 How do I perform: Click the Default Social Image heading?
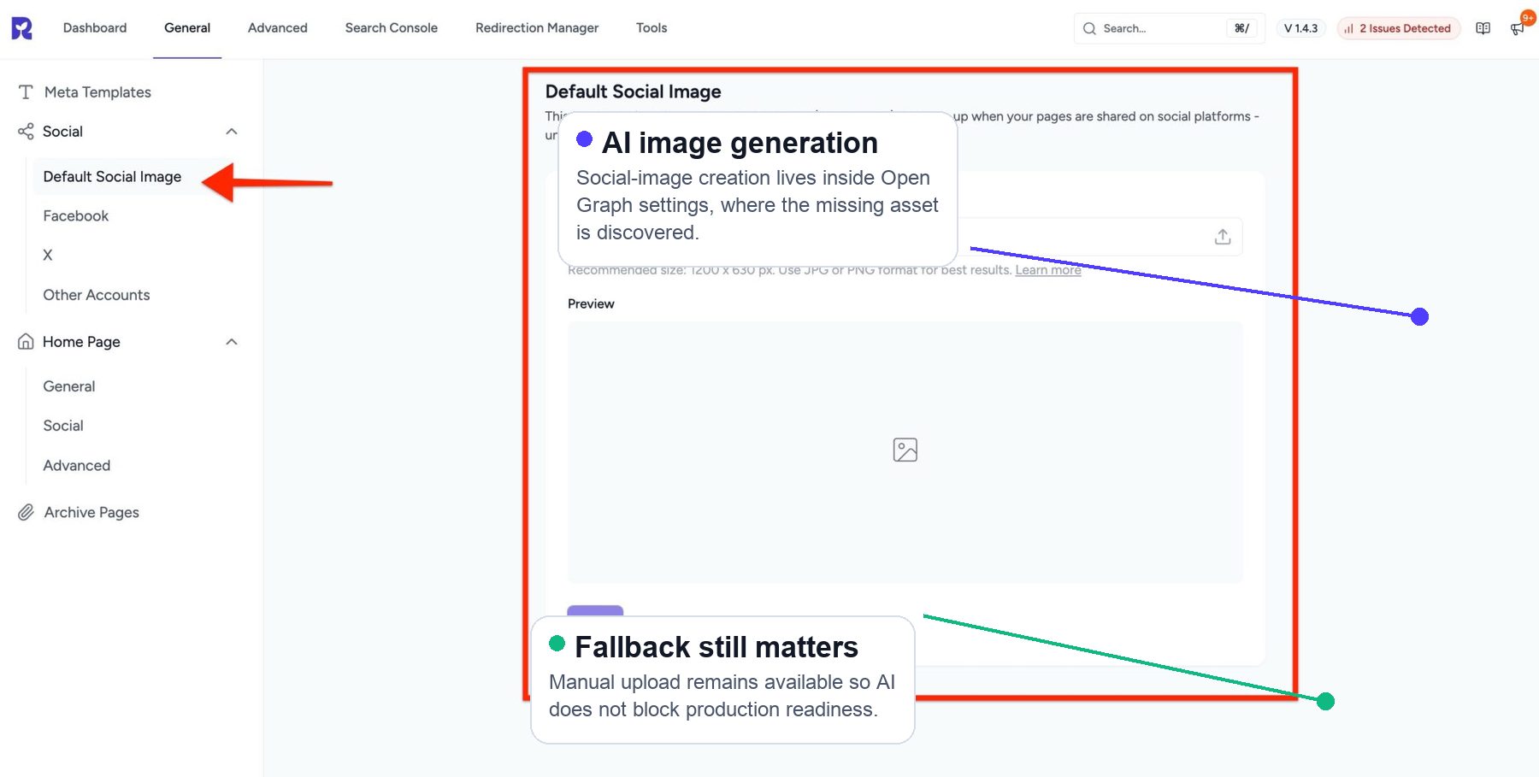[x=634, y=91]
